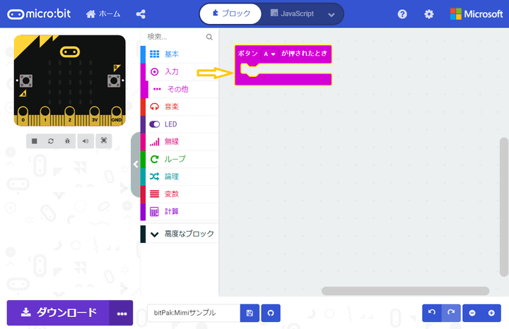
Task: Restart the simulator
Action: pos(51,141)
